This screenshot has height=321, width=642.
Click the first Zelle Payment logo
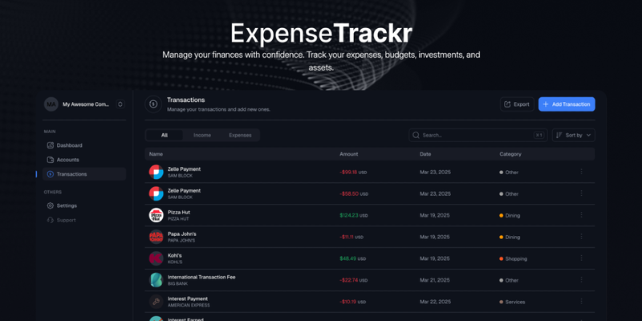[x=156, y=172]
